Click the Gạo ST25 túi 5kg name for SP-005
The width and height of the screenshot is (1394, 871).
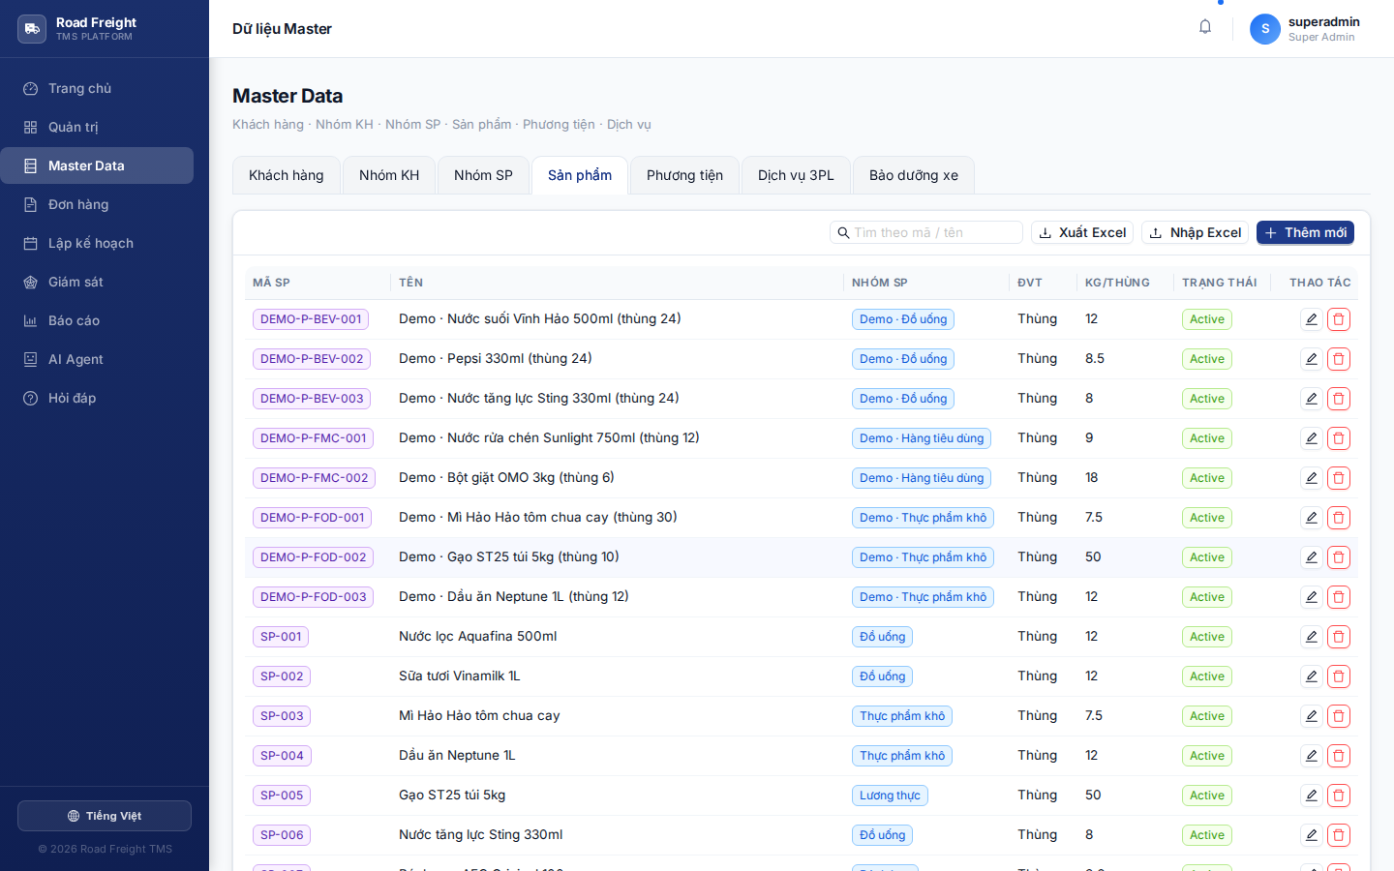tap(452, 795)
